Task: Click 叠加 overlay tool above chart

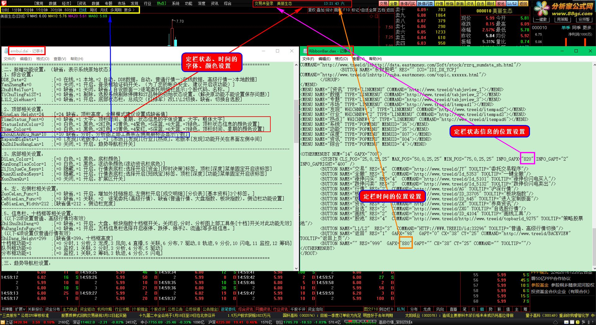Action: (x=320, y=10)
